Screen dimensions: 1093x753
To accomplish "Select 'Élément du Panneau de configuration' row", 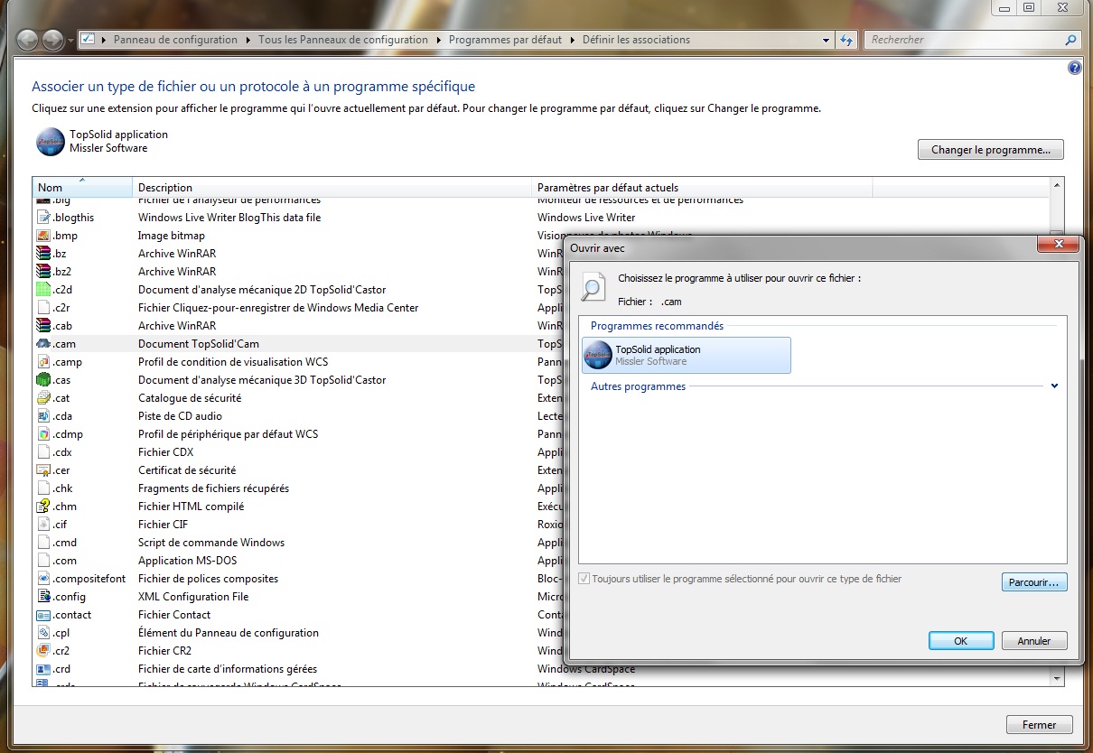I will click(229, 633).
